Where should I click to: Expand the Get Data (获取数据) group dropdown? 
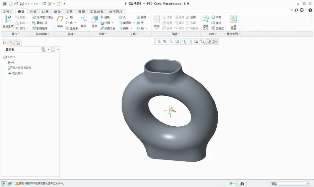(x=42, y=34)
